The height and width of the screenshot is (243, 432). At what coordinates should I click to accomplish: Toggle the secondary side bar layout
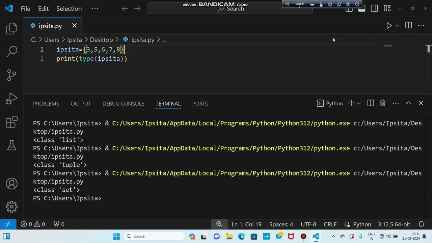pos(374,8)
